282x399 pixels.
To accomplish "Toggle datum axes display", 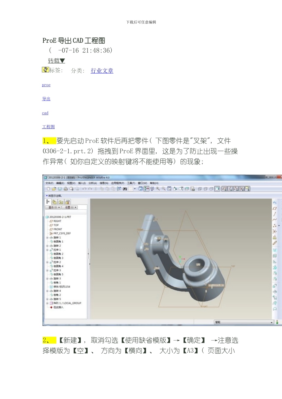I will (x=230, y=189).
